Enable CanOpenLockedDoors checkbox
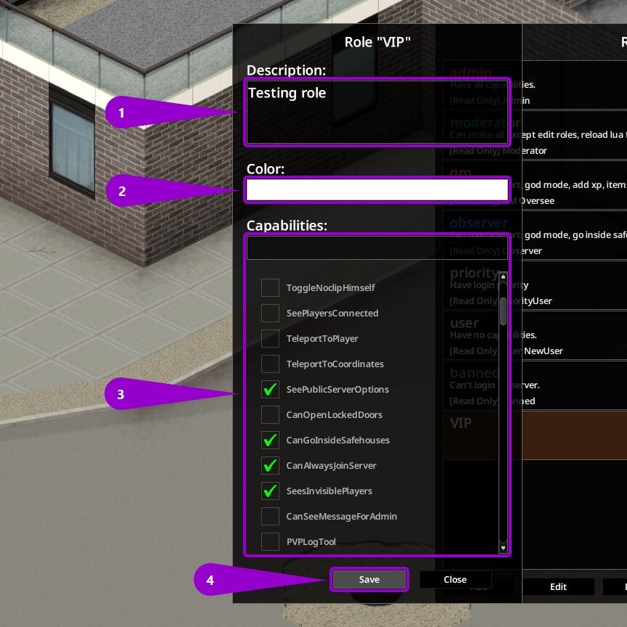 pos(270,414)
